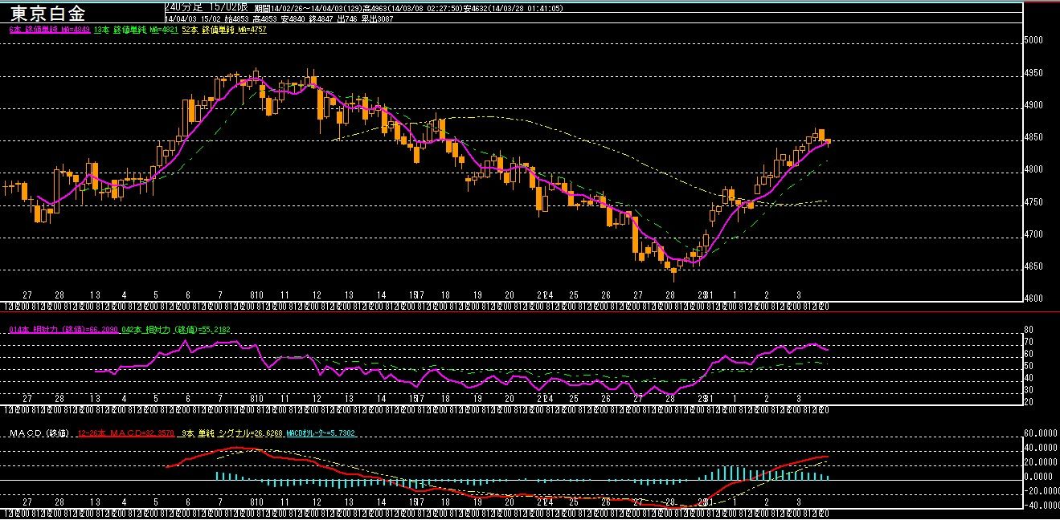
Task: Click the 4850 price axis label
Action: pos(1033,137)
